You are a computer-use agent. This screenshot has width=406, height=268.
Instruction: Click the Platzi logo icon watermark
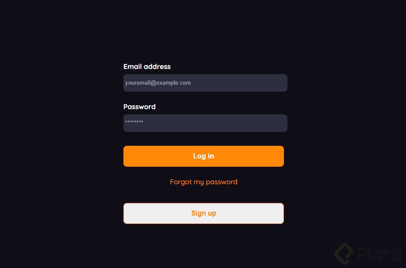tap(344, 253)
